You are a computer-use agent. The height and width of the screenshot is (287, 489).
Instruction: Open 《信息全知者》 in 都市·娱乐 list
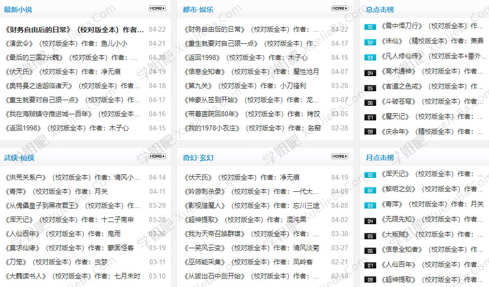[x=252, y=71]
